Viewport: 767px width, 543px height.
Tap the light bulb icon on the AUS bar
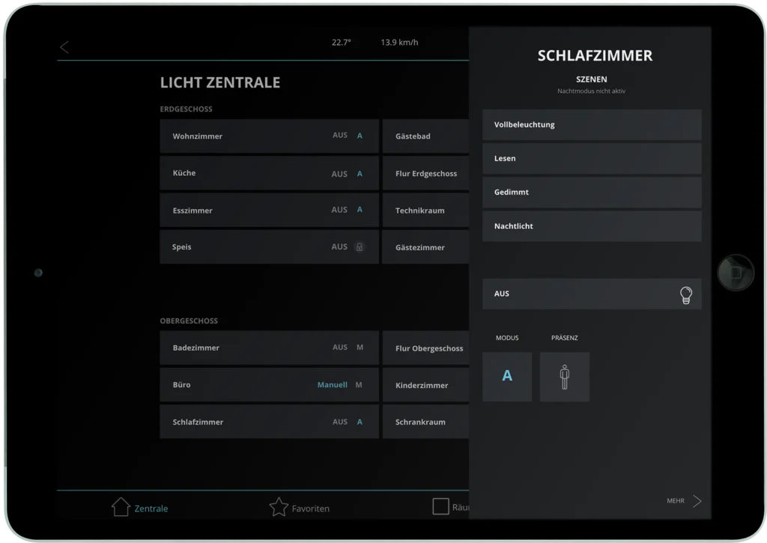(x=687, y=294)
